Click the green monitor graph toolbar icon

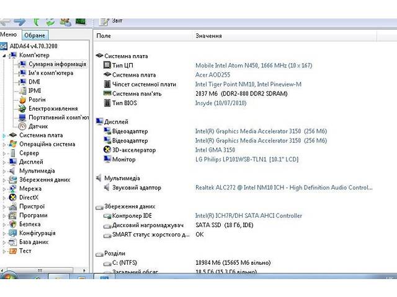click(x=81, y=22)
